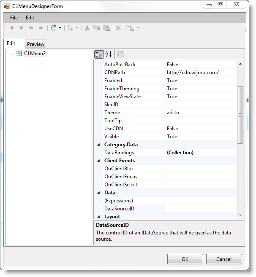Click the Paste clipboard icon

tap(106, 28)
